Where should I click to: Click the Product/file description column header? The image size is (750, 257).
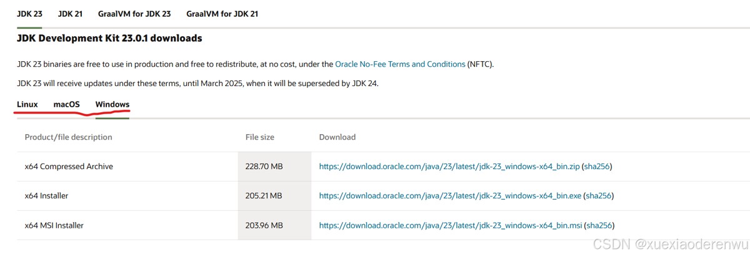pos(69,137)
